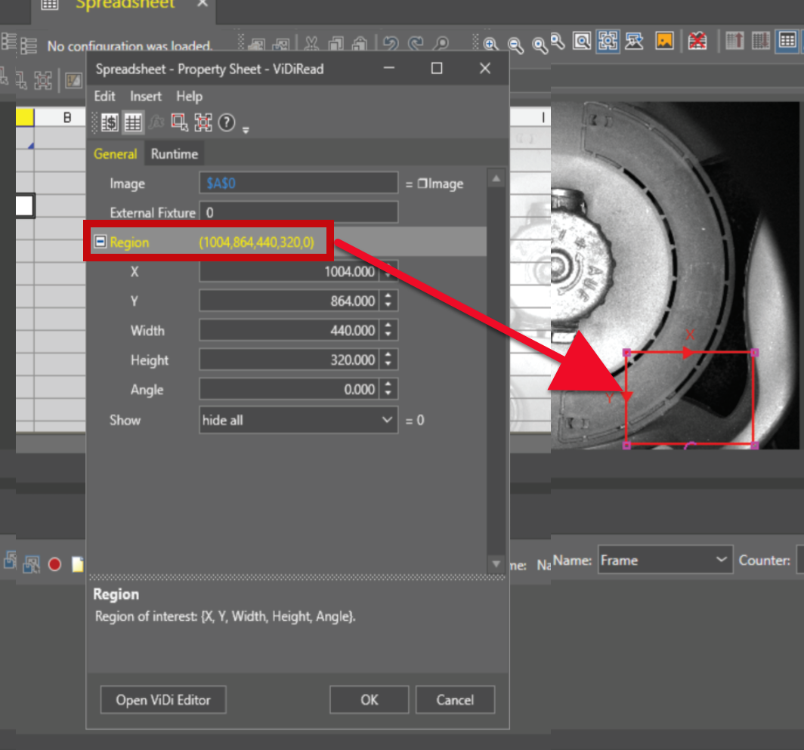Click the Width value stepper arrows
The image size is (804, 750).
point(388,330)
